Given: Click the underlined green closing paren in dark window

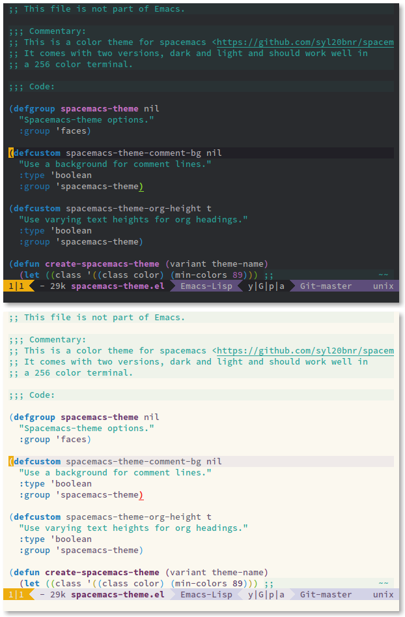Looking at the screenshot, I should [x=141, y=187].
